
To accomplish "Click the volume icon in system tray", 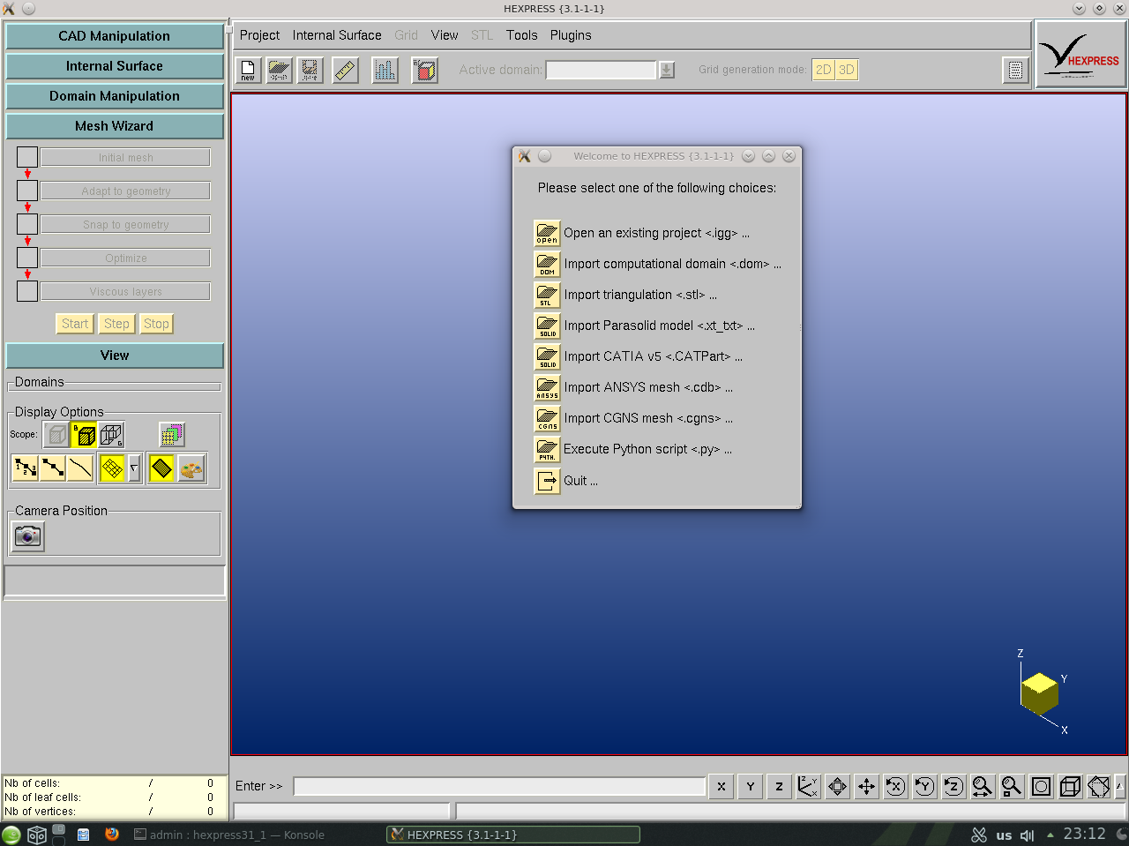I will coord(1027,835).
